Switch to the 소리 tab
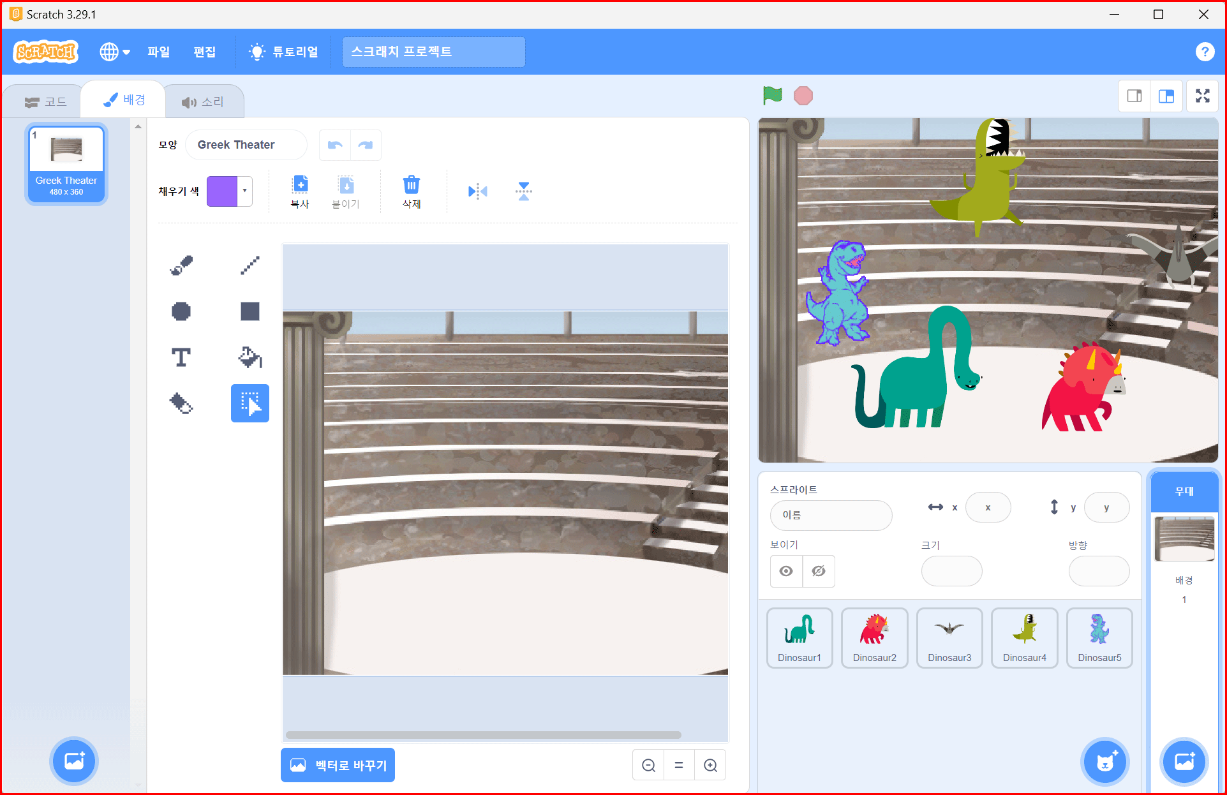This screenshot has width=1227, height=795. click(x=204, y=102)
